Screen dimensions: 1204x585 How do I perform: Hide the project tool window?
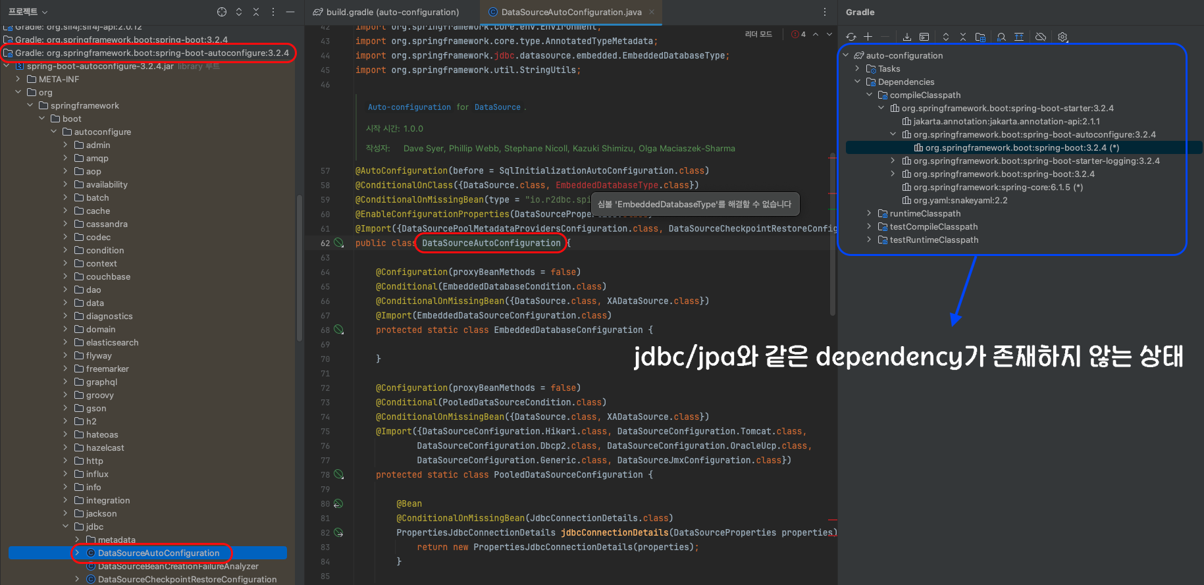290,12
